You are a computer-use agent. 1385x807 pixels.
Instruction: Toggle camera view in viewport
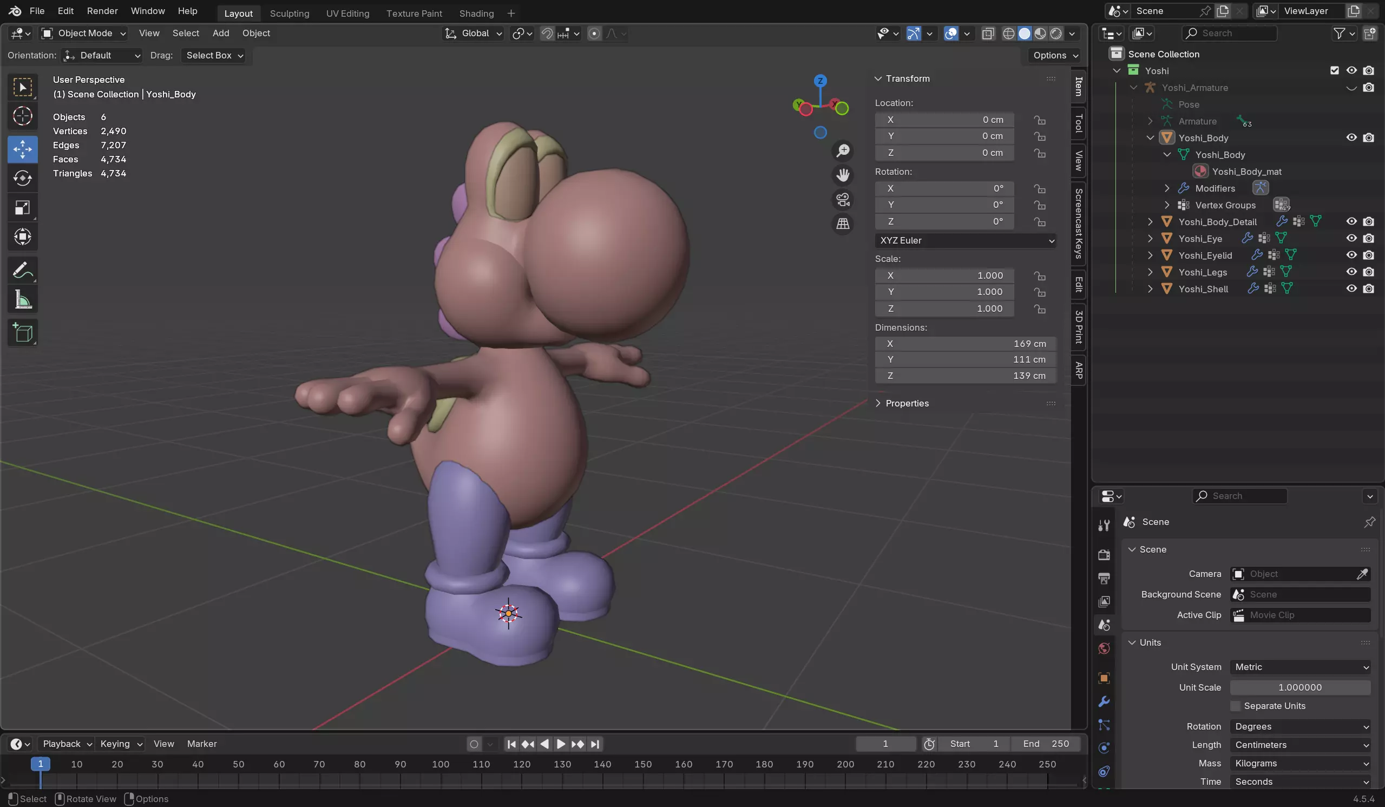pos(843,200)
